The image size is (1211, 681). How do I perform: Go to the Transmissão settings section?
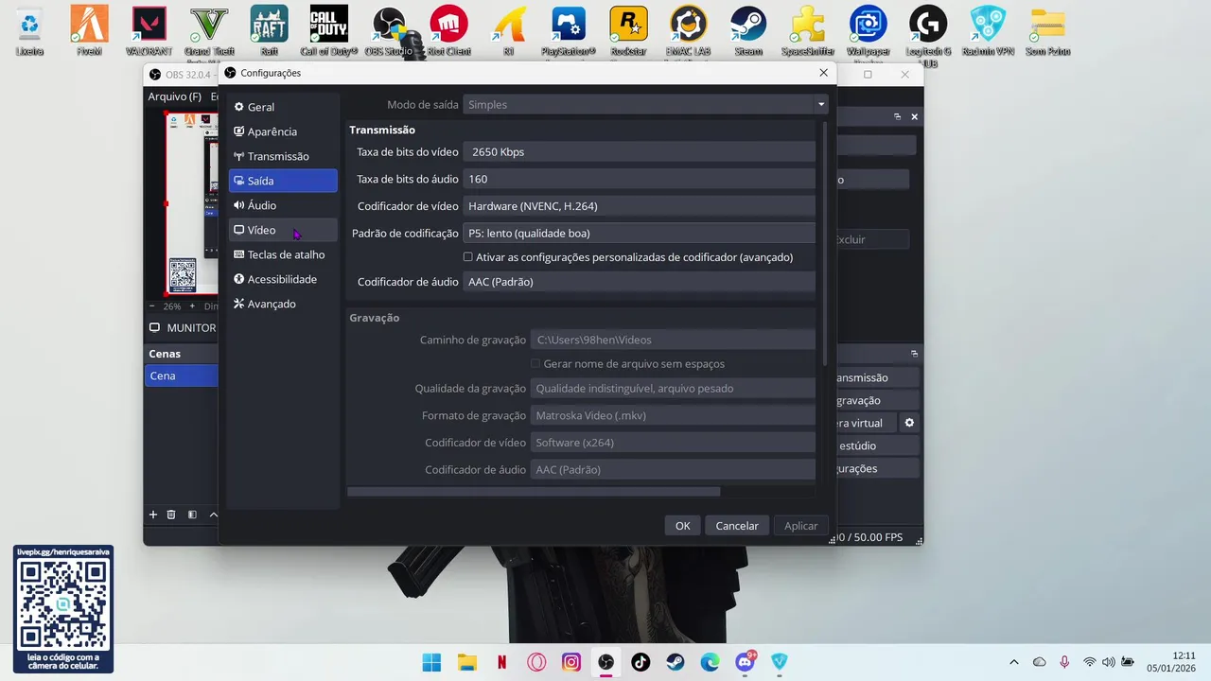click(x=283, y=156)
